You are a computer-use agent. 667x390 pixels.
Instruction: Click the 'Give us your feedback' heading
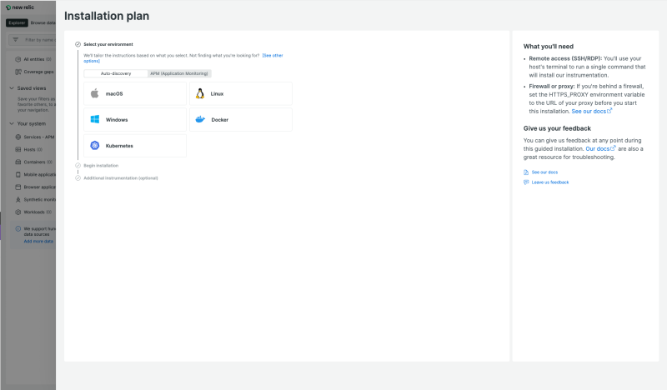557,128
